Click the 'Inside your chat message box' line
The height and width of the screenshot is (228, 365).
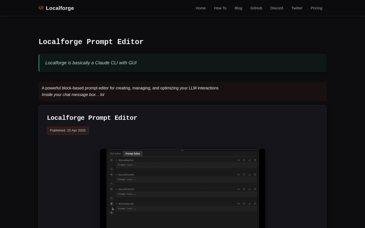[73, 95]
